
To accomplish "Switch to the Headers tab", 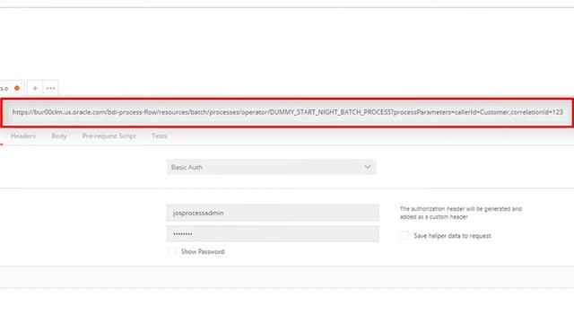I will [x=23, y=135].
